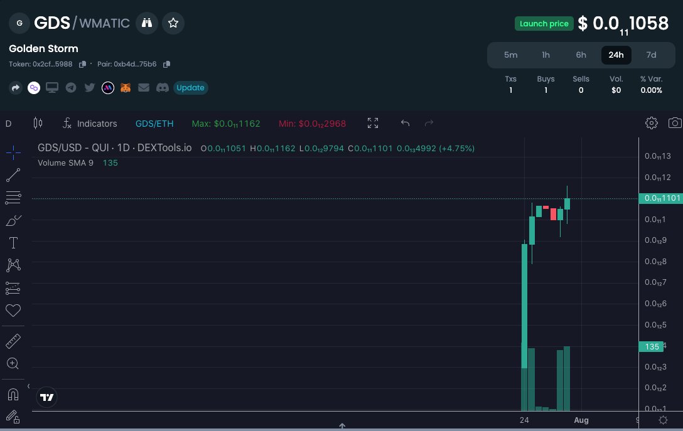The height and width of the screenshot is (431, 683).
Task: Open chart settings gear
Action: pos(651,123)
